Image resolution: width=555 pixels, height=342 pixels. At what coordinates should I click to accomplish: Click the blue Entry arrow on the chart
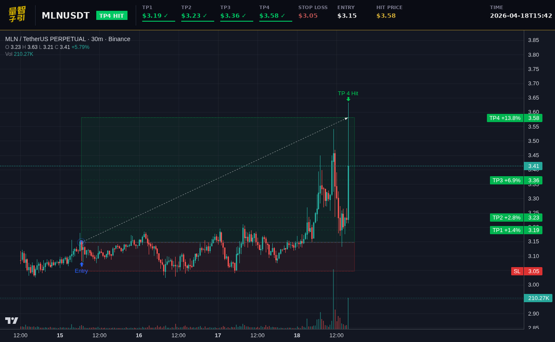click(x=81, y=264)
